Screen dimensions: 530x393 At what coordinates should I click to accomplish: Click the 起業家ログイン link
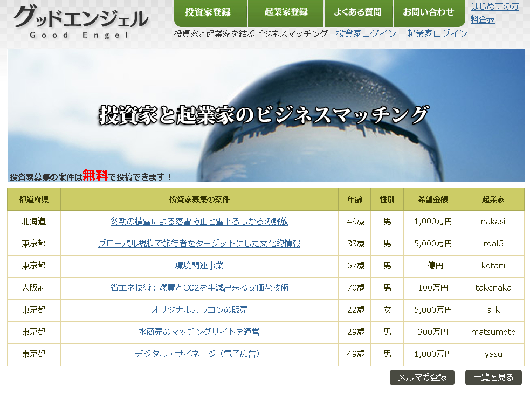click(437, 33)
